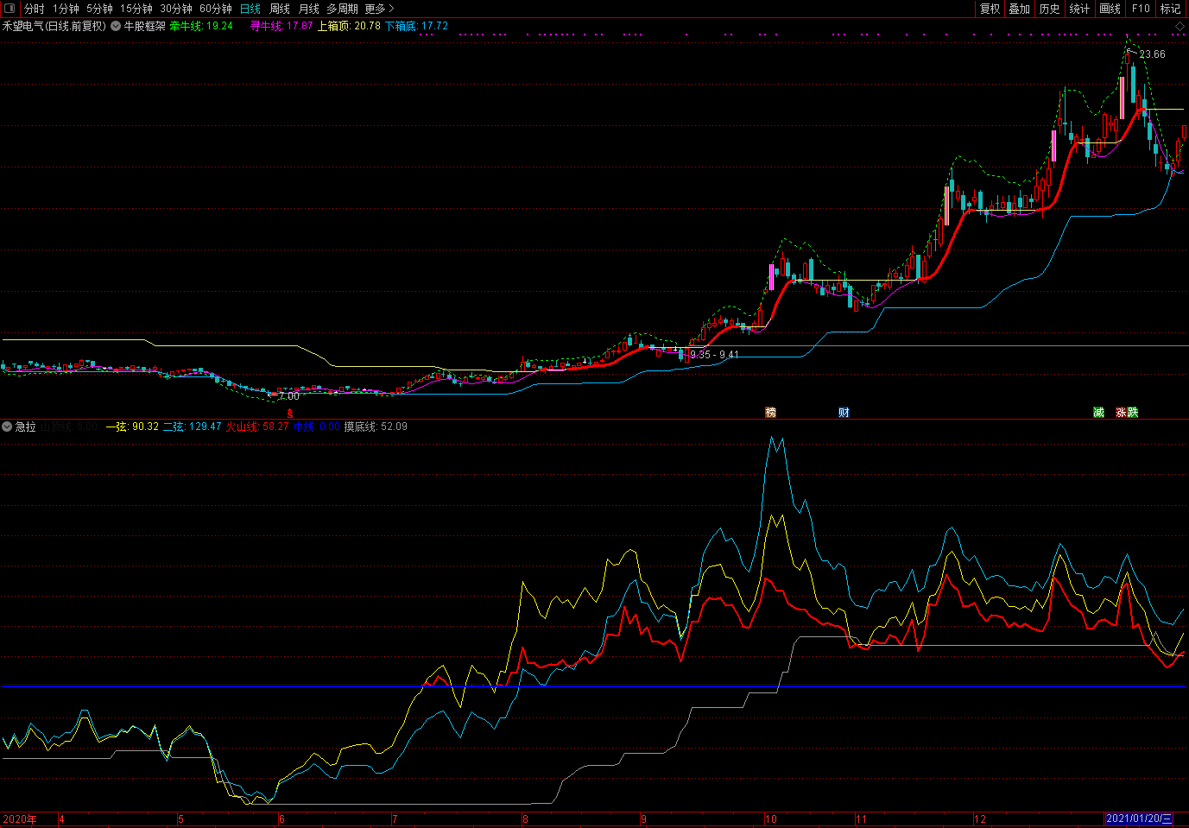Click the 历史 history button
Screen dimensions: 1189x828
1049,9
